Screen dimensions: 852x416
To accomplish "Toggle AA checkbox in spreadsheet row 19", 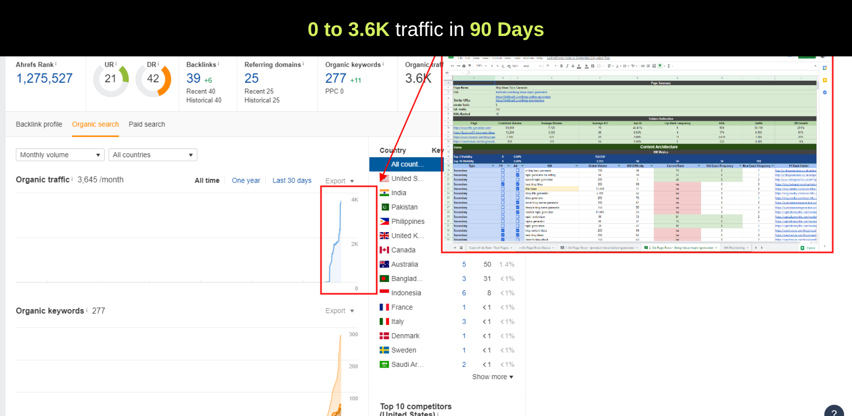I will (x=517, y=170).
